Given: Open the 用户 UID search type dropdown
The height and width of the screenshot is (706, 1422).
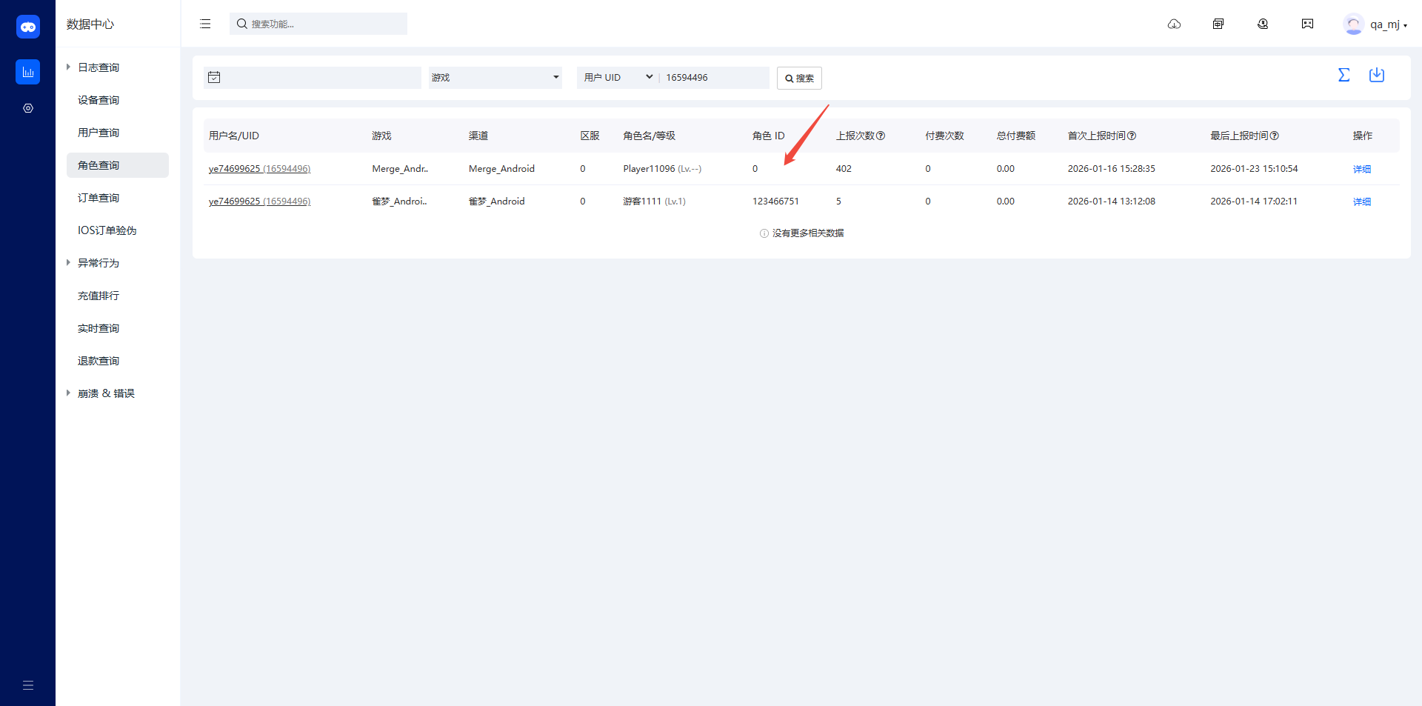Looking at the screenshot, I should (x=618, y=78).
